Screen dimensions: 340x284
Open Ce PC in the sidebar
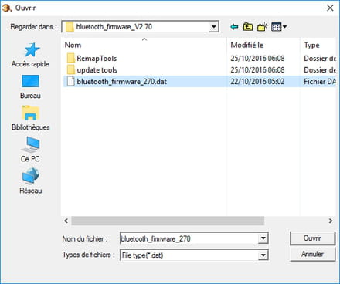click(30, 150)
